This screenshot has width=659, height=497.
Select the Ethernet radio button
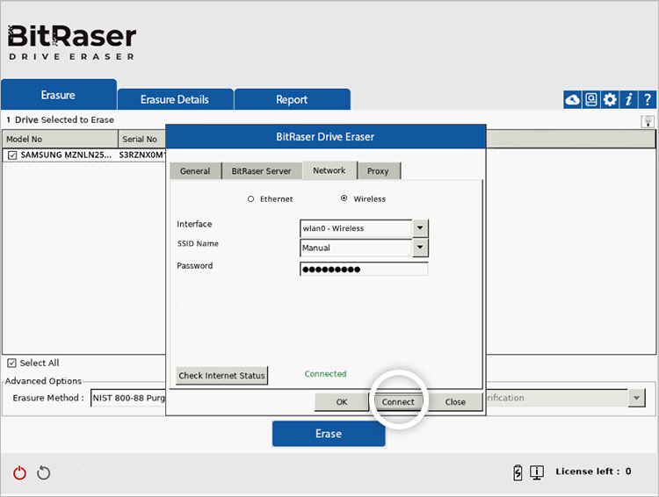click(250, 198)
